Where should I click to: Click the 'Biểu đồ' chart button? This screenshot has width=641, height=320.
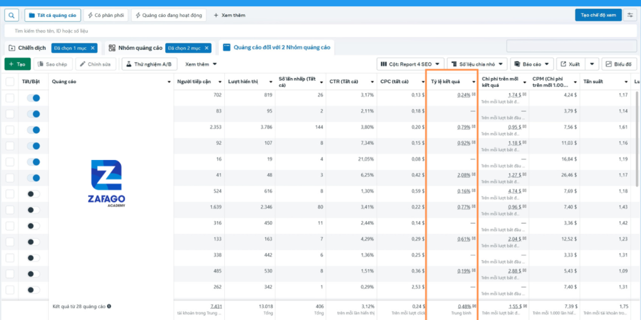click(619, 64)
